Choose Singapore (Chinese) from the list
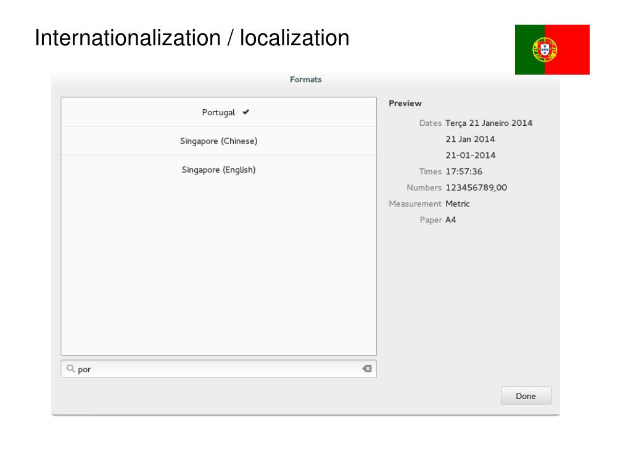The height and width of the screenshot is (473, 631). pos(218,141)
